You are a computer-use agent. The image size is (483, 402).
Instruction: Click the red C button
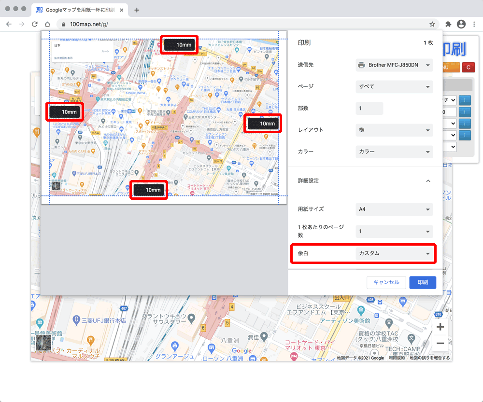[468, 68]
